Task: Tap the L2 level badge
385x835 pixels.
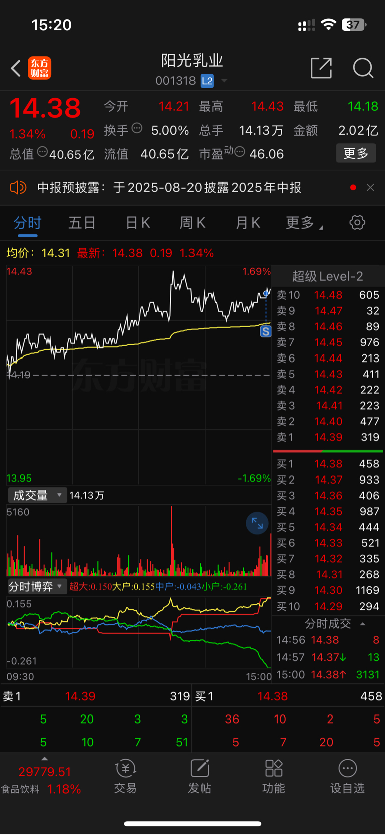Action: click(x=207, y=81)
